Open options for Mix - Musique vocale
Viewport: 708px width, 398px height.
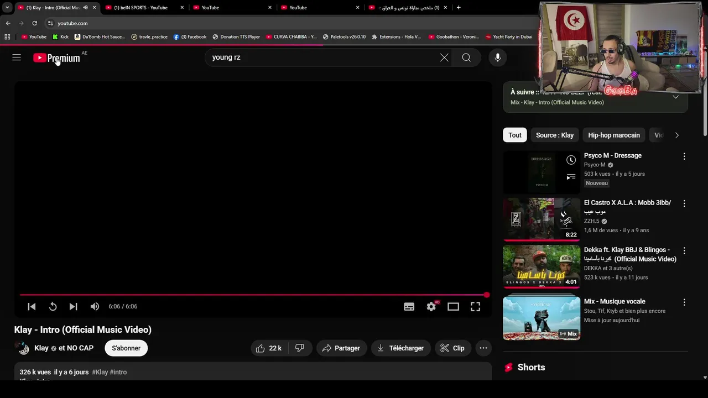click(684, 302)
